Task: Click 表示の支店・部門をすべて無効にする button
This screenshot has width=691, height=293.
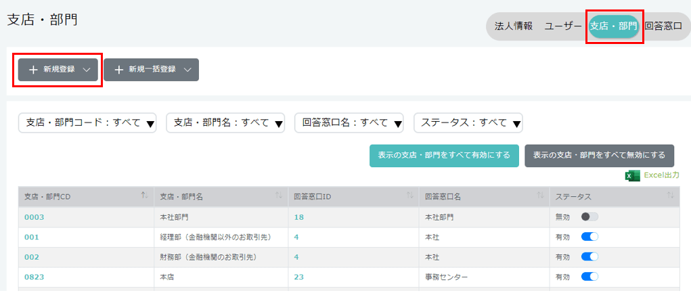Action: coord(600,156)
